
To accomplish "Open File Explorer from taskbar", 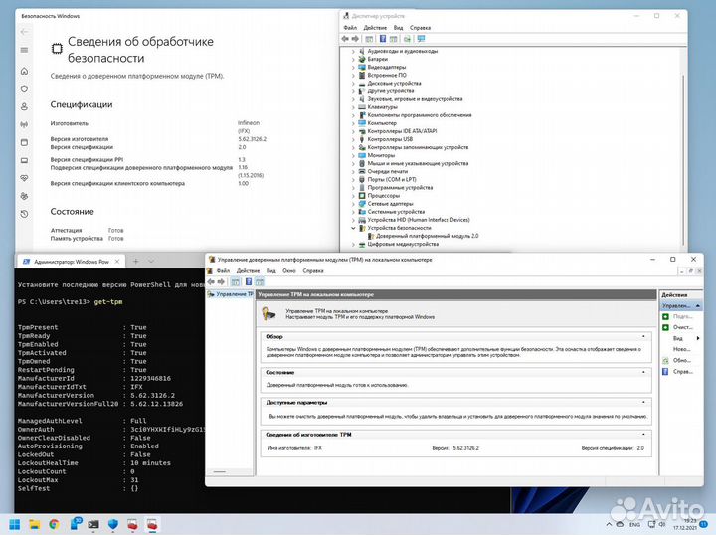I will point(34,524).
